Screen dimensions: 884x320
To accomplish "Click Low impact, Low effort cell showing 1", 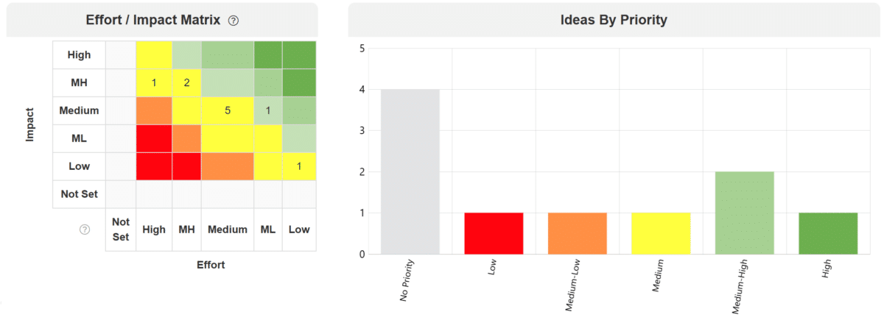I will (299, 166).
